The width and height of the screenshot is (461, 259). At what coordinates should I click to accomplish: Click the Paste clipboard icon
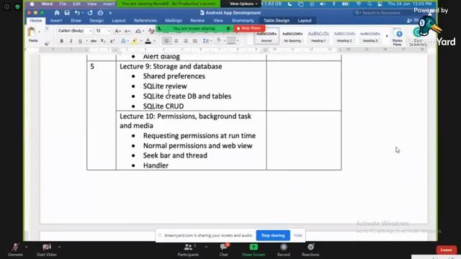click(x=32, y=32)
